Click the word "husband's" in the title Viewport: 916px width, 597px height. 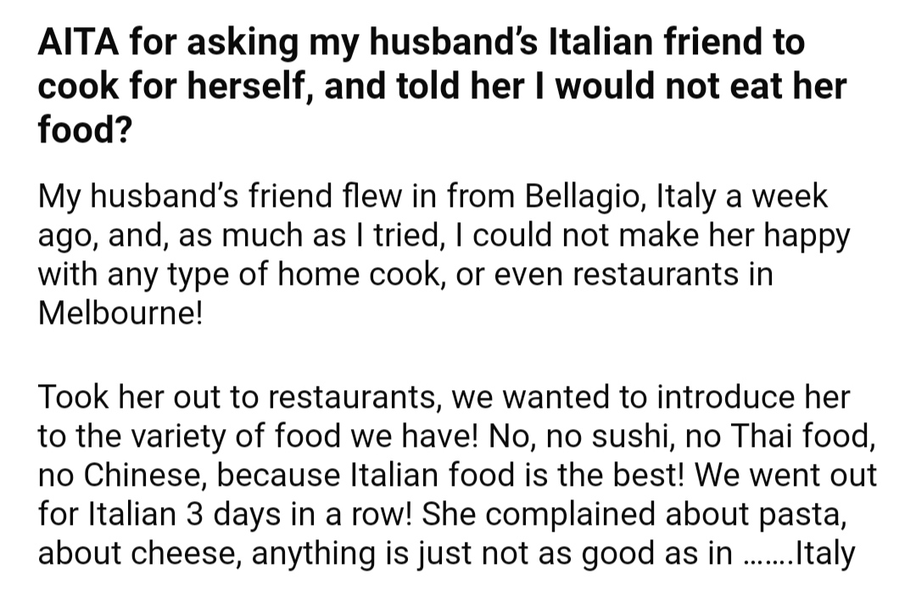click(451, 42)
